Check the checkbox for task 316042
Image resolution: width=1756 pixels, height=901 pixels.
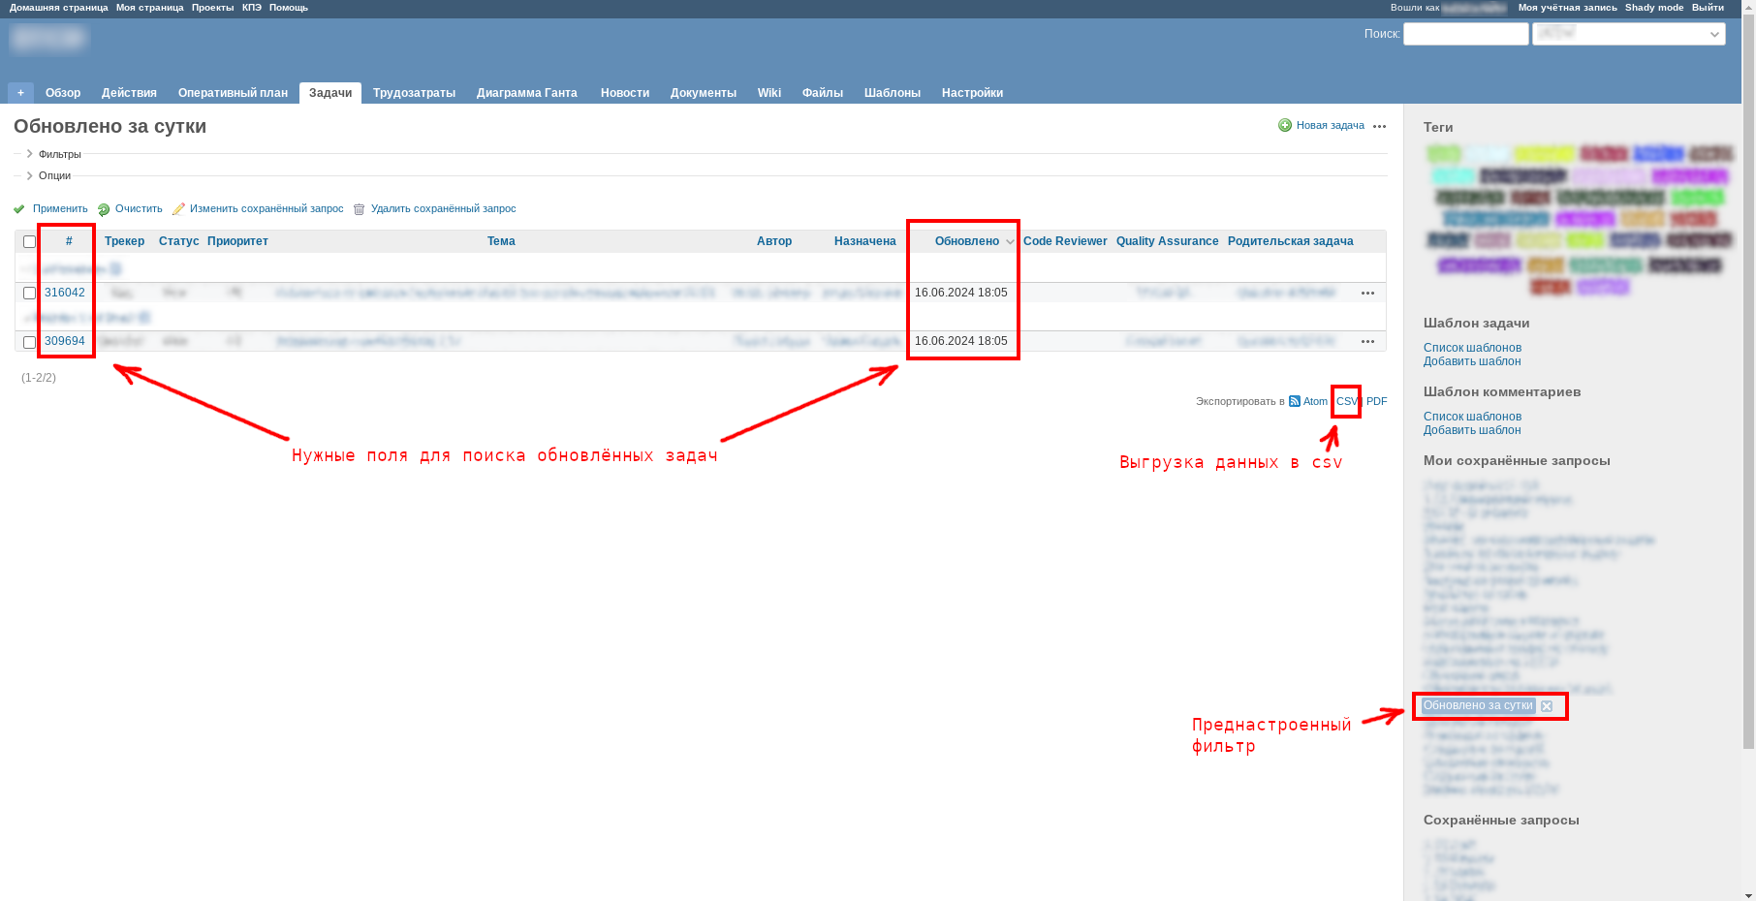tap(29, 292)
